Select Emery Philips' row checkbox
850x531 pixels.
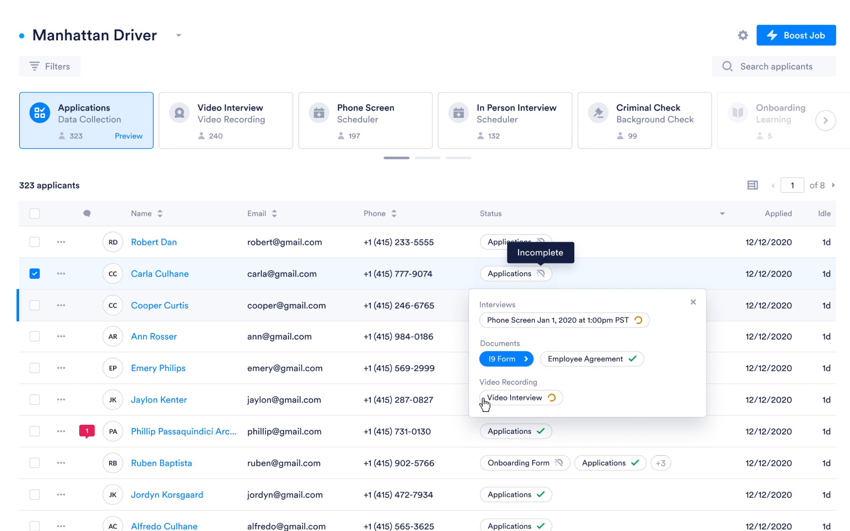pos(35,368)
